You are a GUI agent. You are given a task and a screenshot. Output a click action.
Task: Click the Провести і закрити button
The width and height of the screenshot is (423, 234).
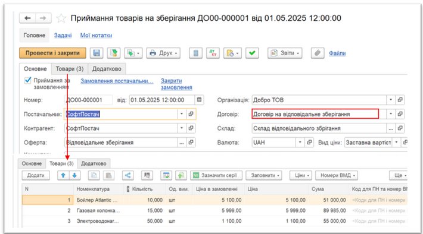point(52,53)
